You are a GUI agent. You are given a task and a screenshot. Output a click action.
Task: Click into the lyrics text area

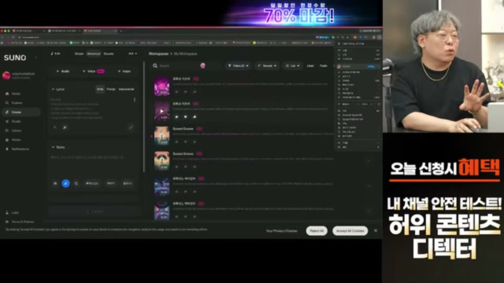[91, 109]
